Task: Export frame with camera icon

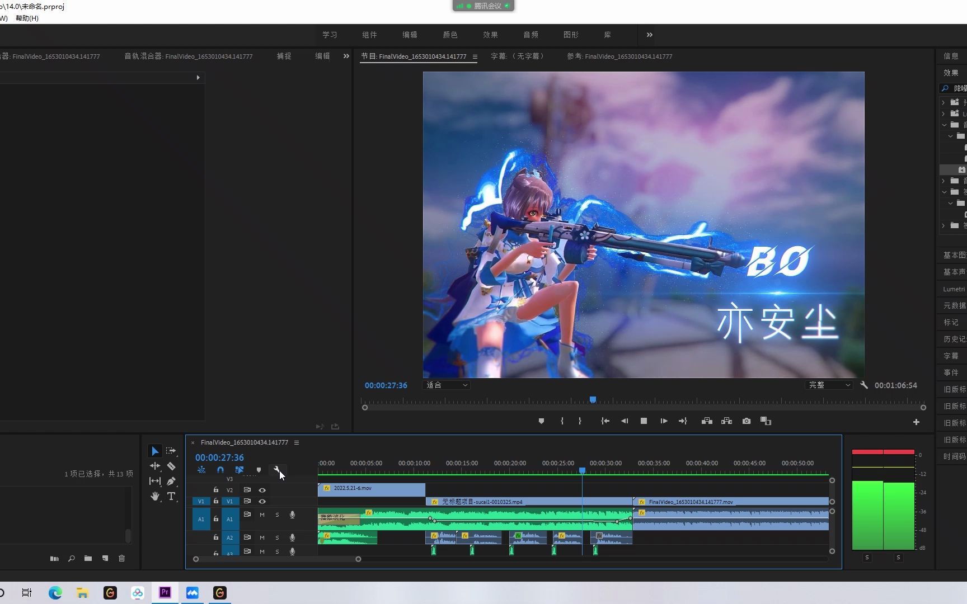Action: pyautogui.click(x=747, y=421)
